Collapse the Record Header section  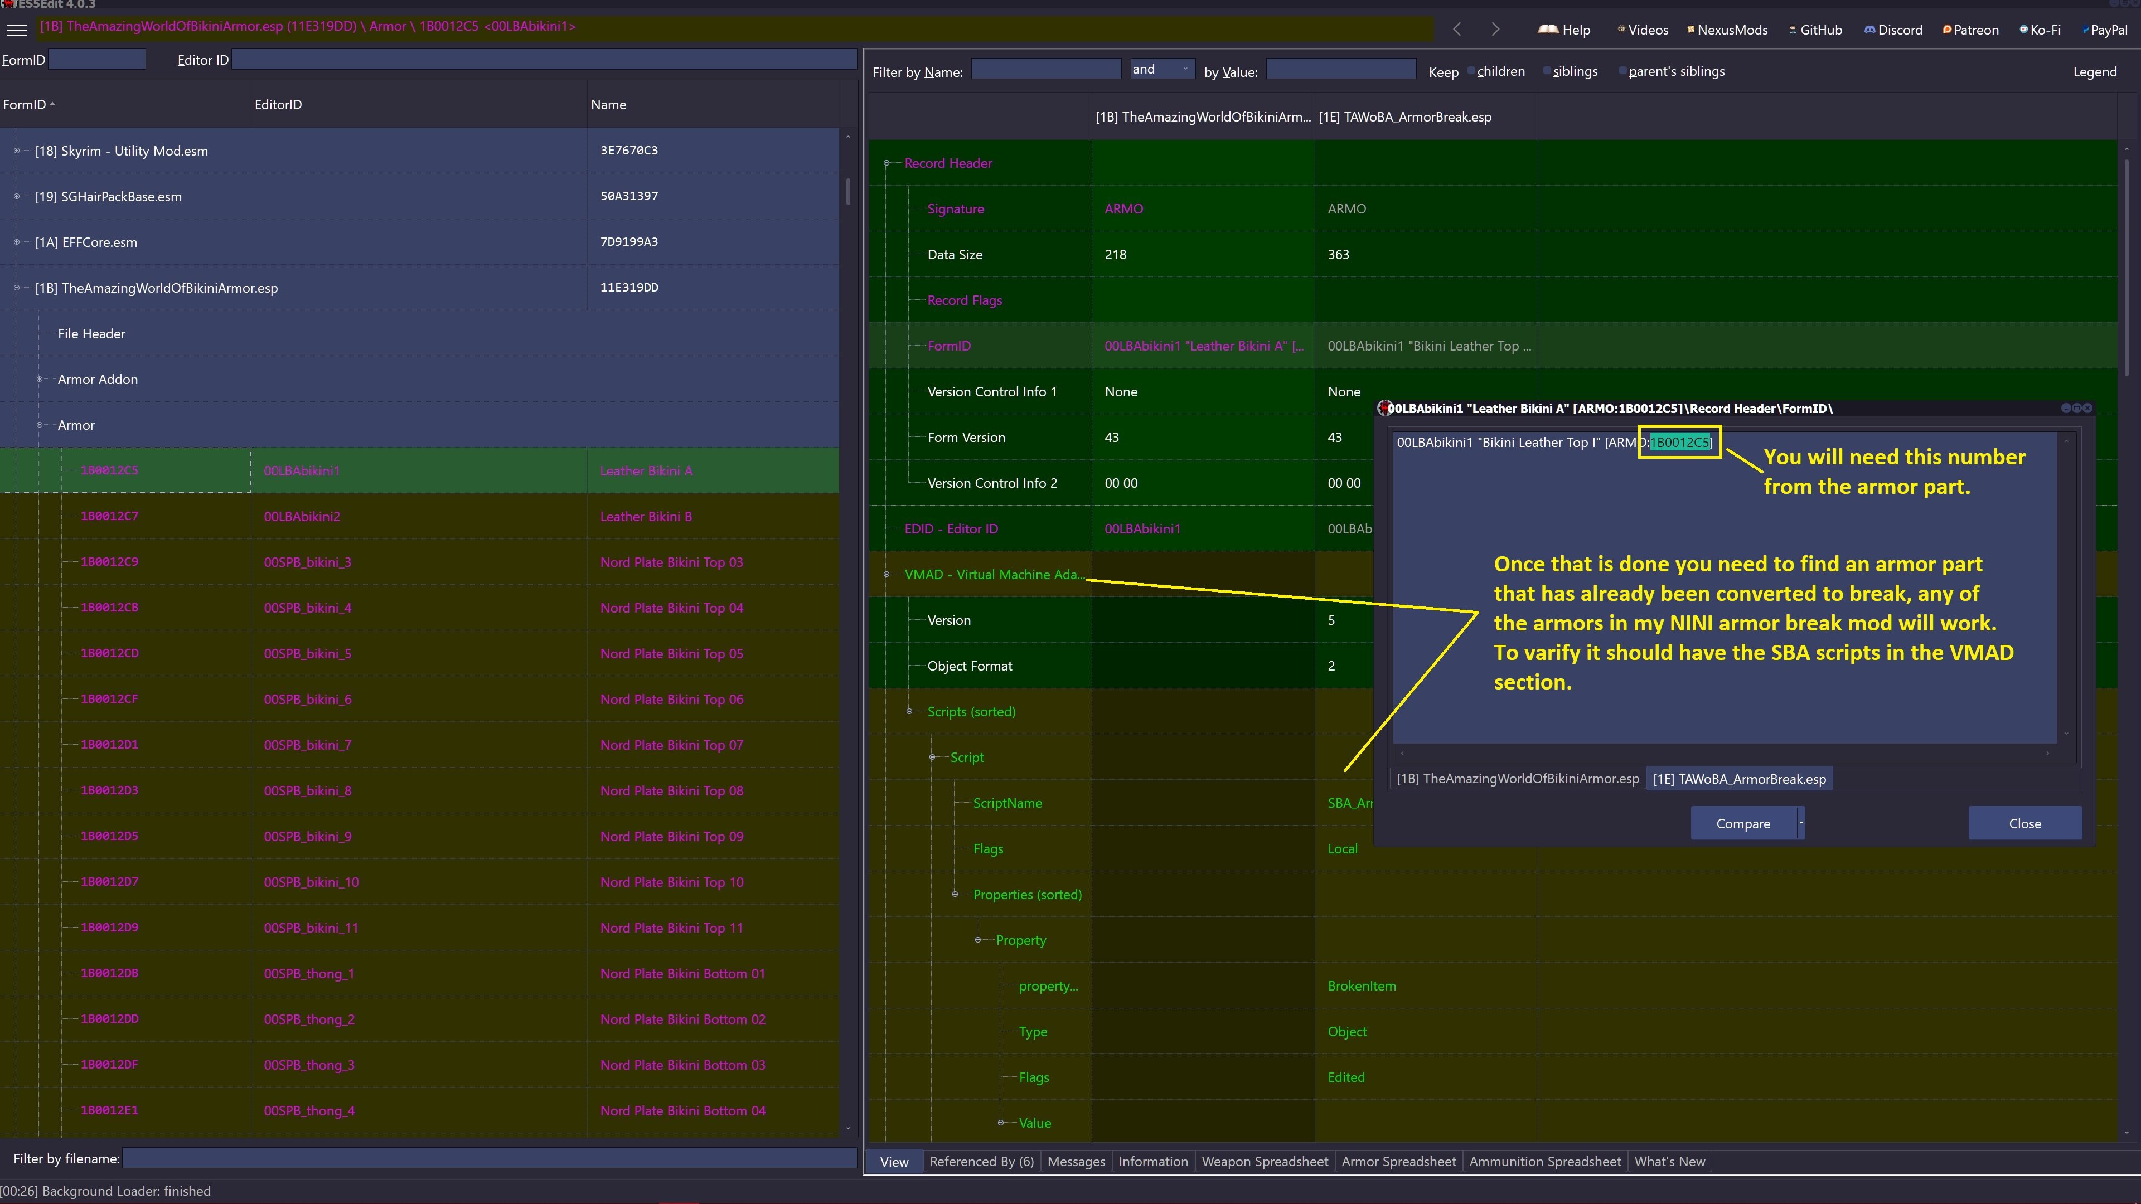pos(886,164)
